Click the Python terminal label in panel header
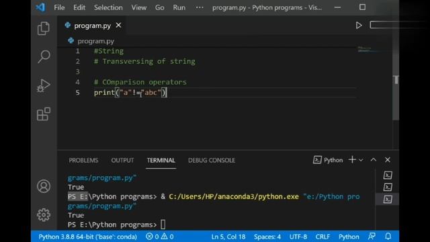Viewport: 430px width, 242px height. click(x=328, y=160)
